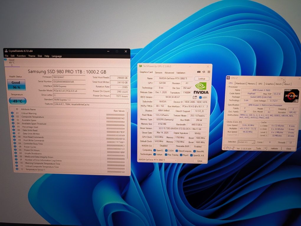The height and width of the screenshot is (226, 301).
Task: Open the Socket #1 selection dropdown in CPU-Z
Action: [x=246, y=142]
